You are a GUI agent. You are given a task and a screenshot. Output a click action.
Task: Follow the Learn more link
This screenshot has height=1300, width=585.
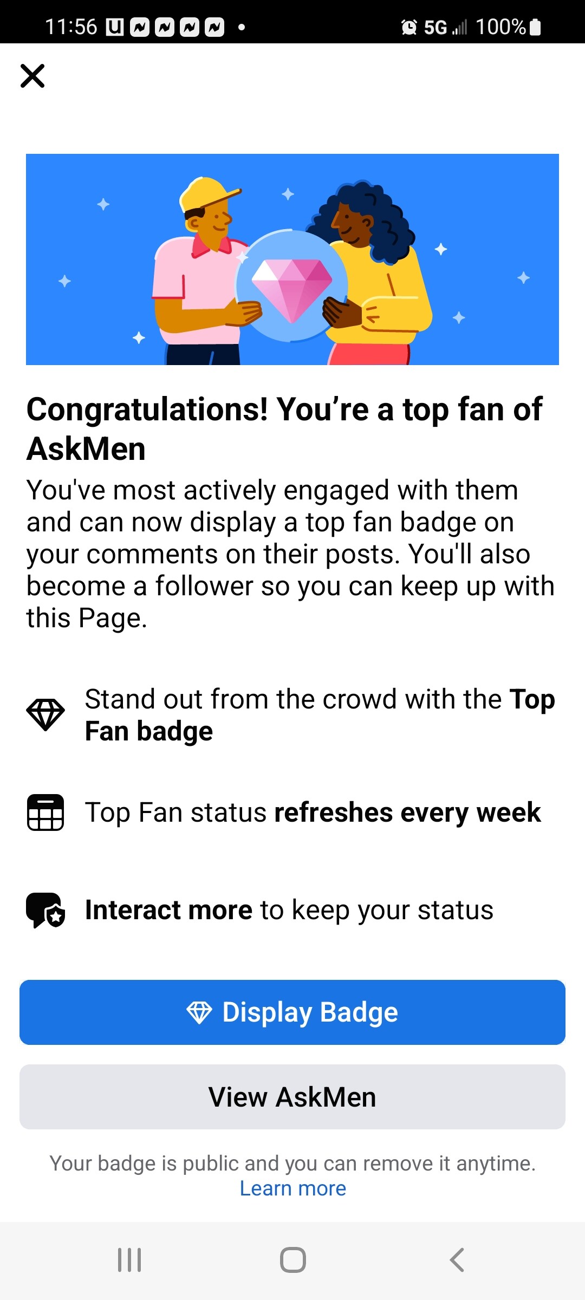pyautogui.click(x=292, y=1188)
